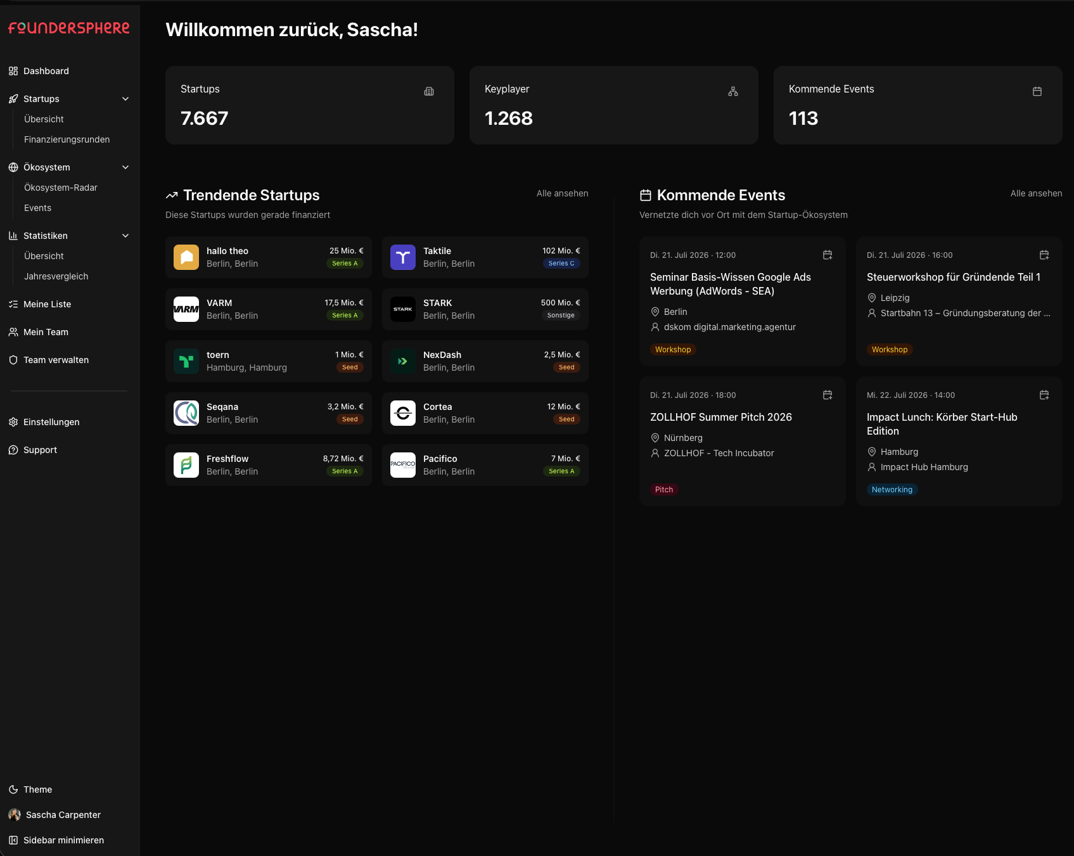Click Alle ansehen for Trendende Startups
Image resolution: width=1074 pixels, height=856 pixels.
point(563,193)
